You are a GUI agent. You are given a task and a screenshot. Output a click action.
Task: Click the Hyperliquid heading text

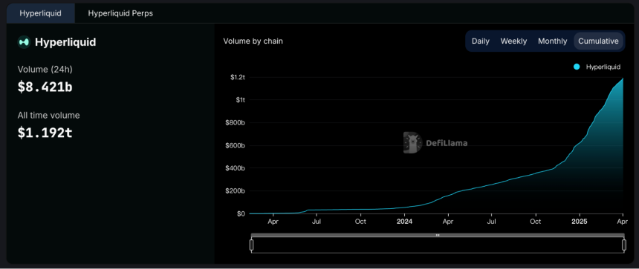point(65,42)
